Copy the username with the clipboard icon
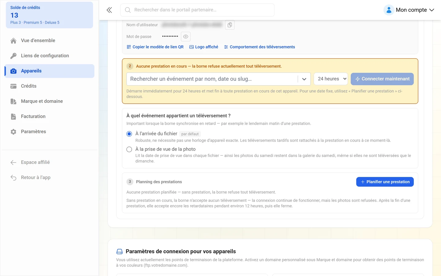441x276 pixels. point(230,25)
